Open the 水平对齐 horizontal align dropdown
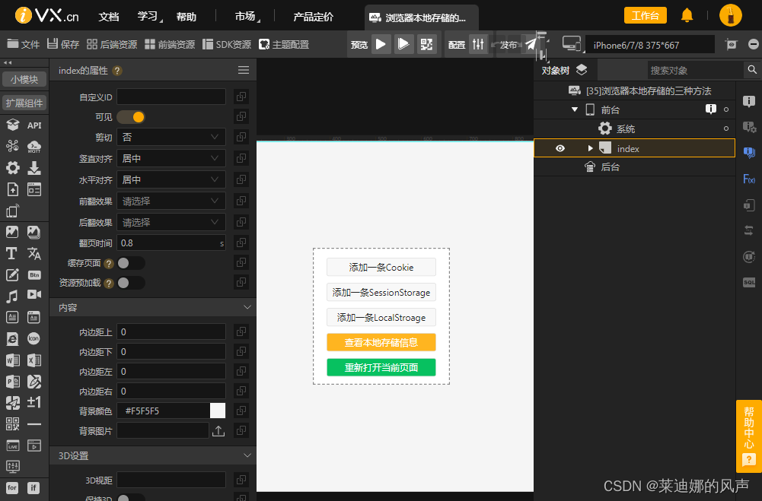Viewport: 762px width, 501px height. 171,180
